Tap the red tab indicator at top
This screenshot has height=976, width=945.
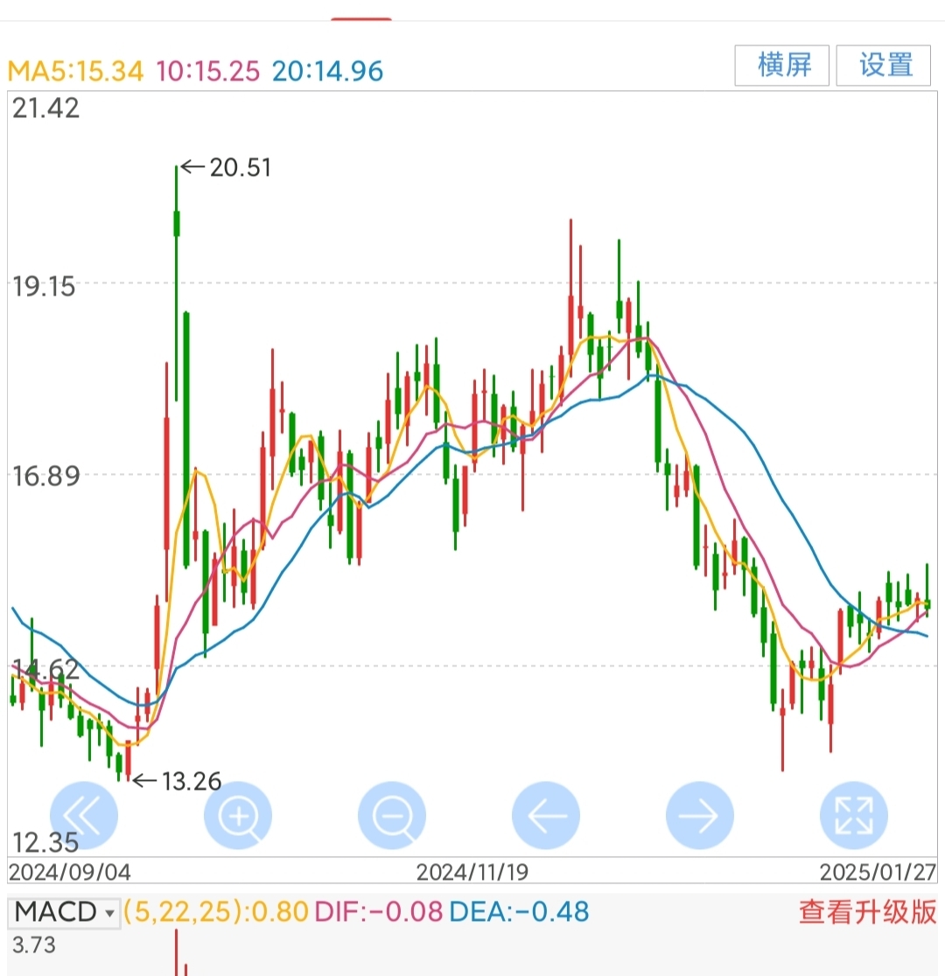click(361, 19)
